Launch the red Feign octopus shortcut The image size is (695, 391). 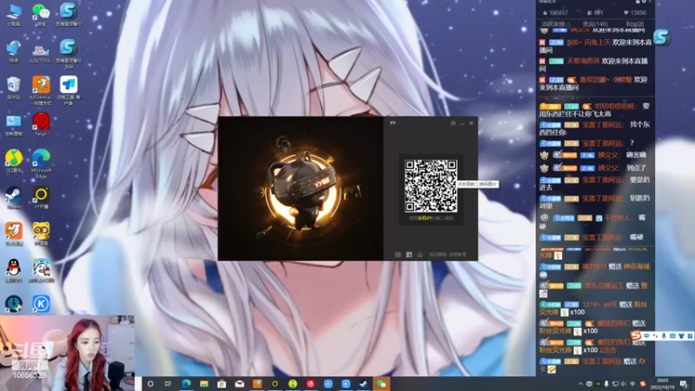click(x=41, y=124)
